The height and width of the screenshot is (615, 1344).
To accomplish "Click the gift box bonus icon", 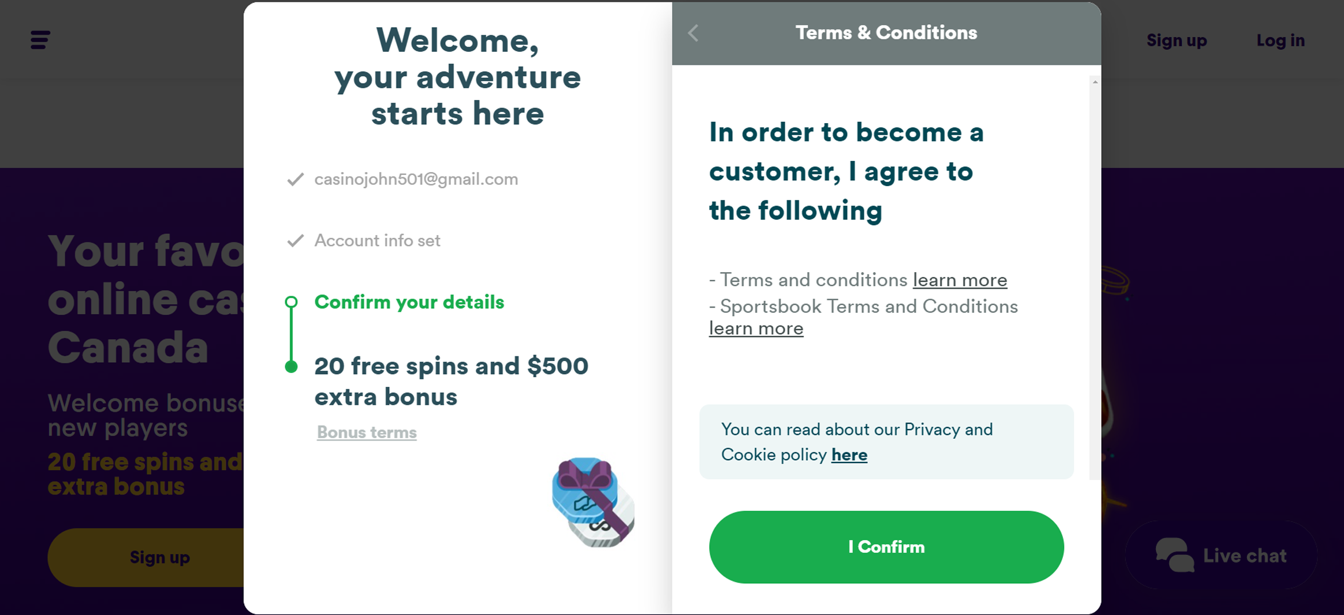I will (592, 502).
